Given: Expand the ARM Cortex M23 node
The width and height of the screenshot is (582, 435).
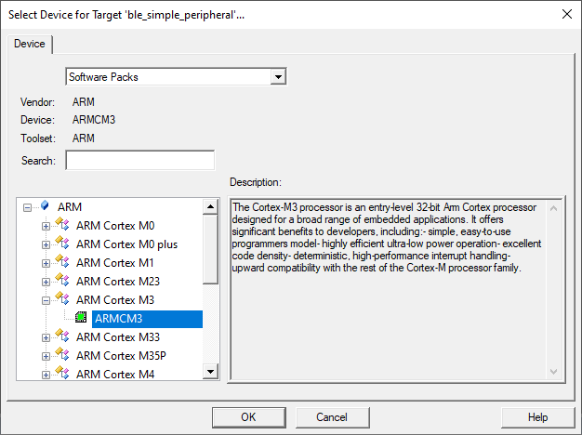Looking at the screenshot, I should click(46, 282).
